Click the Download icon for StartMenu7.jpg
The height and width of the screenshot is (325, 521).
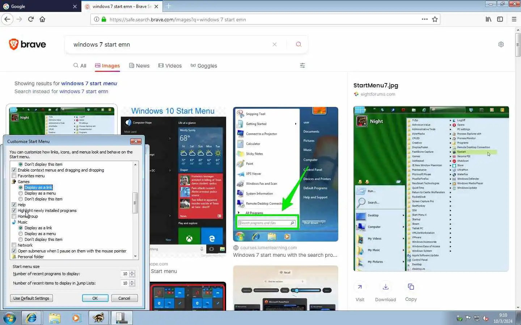click(386, 287)
